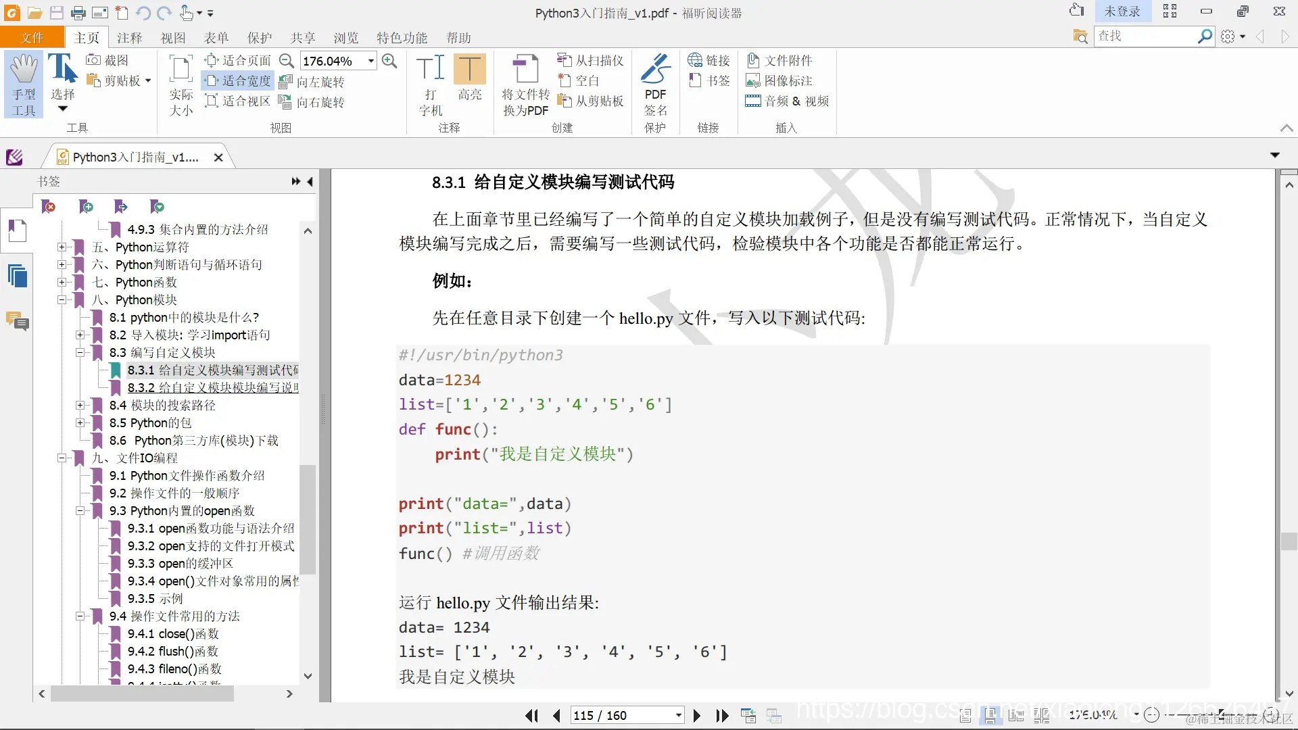Toggle Fit Width (适合宽度) view mode

pyautogui.click(x=238, y=81)
